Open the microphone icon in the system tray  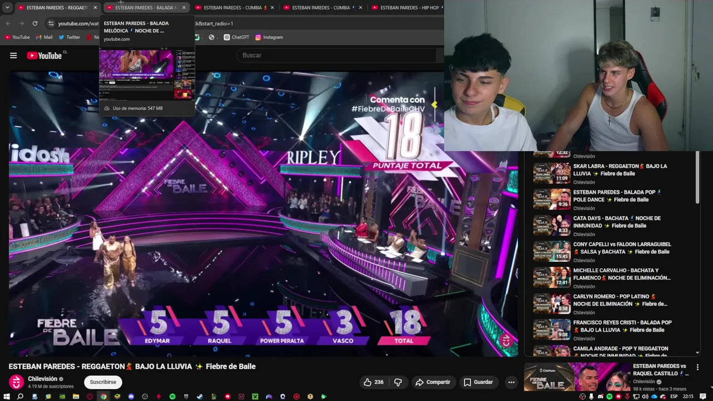point(591,397)
